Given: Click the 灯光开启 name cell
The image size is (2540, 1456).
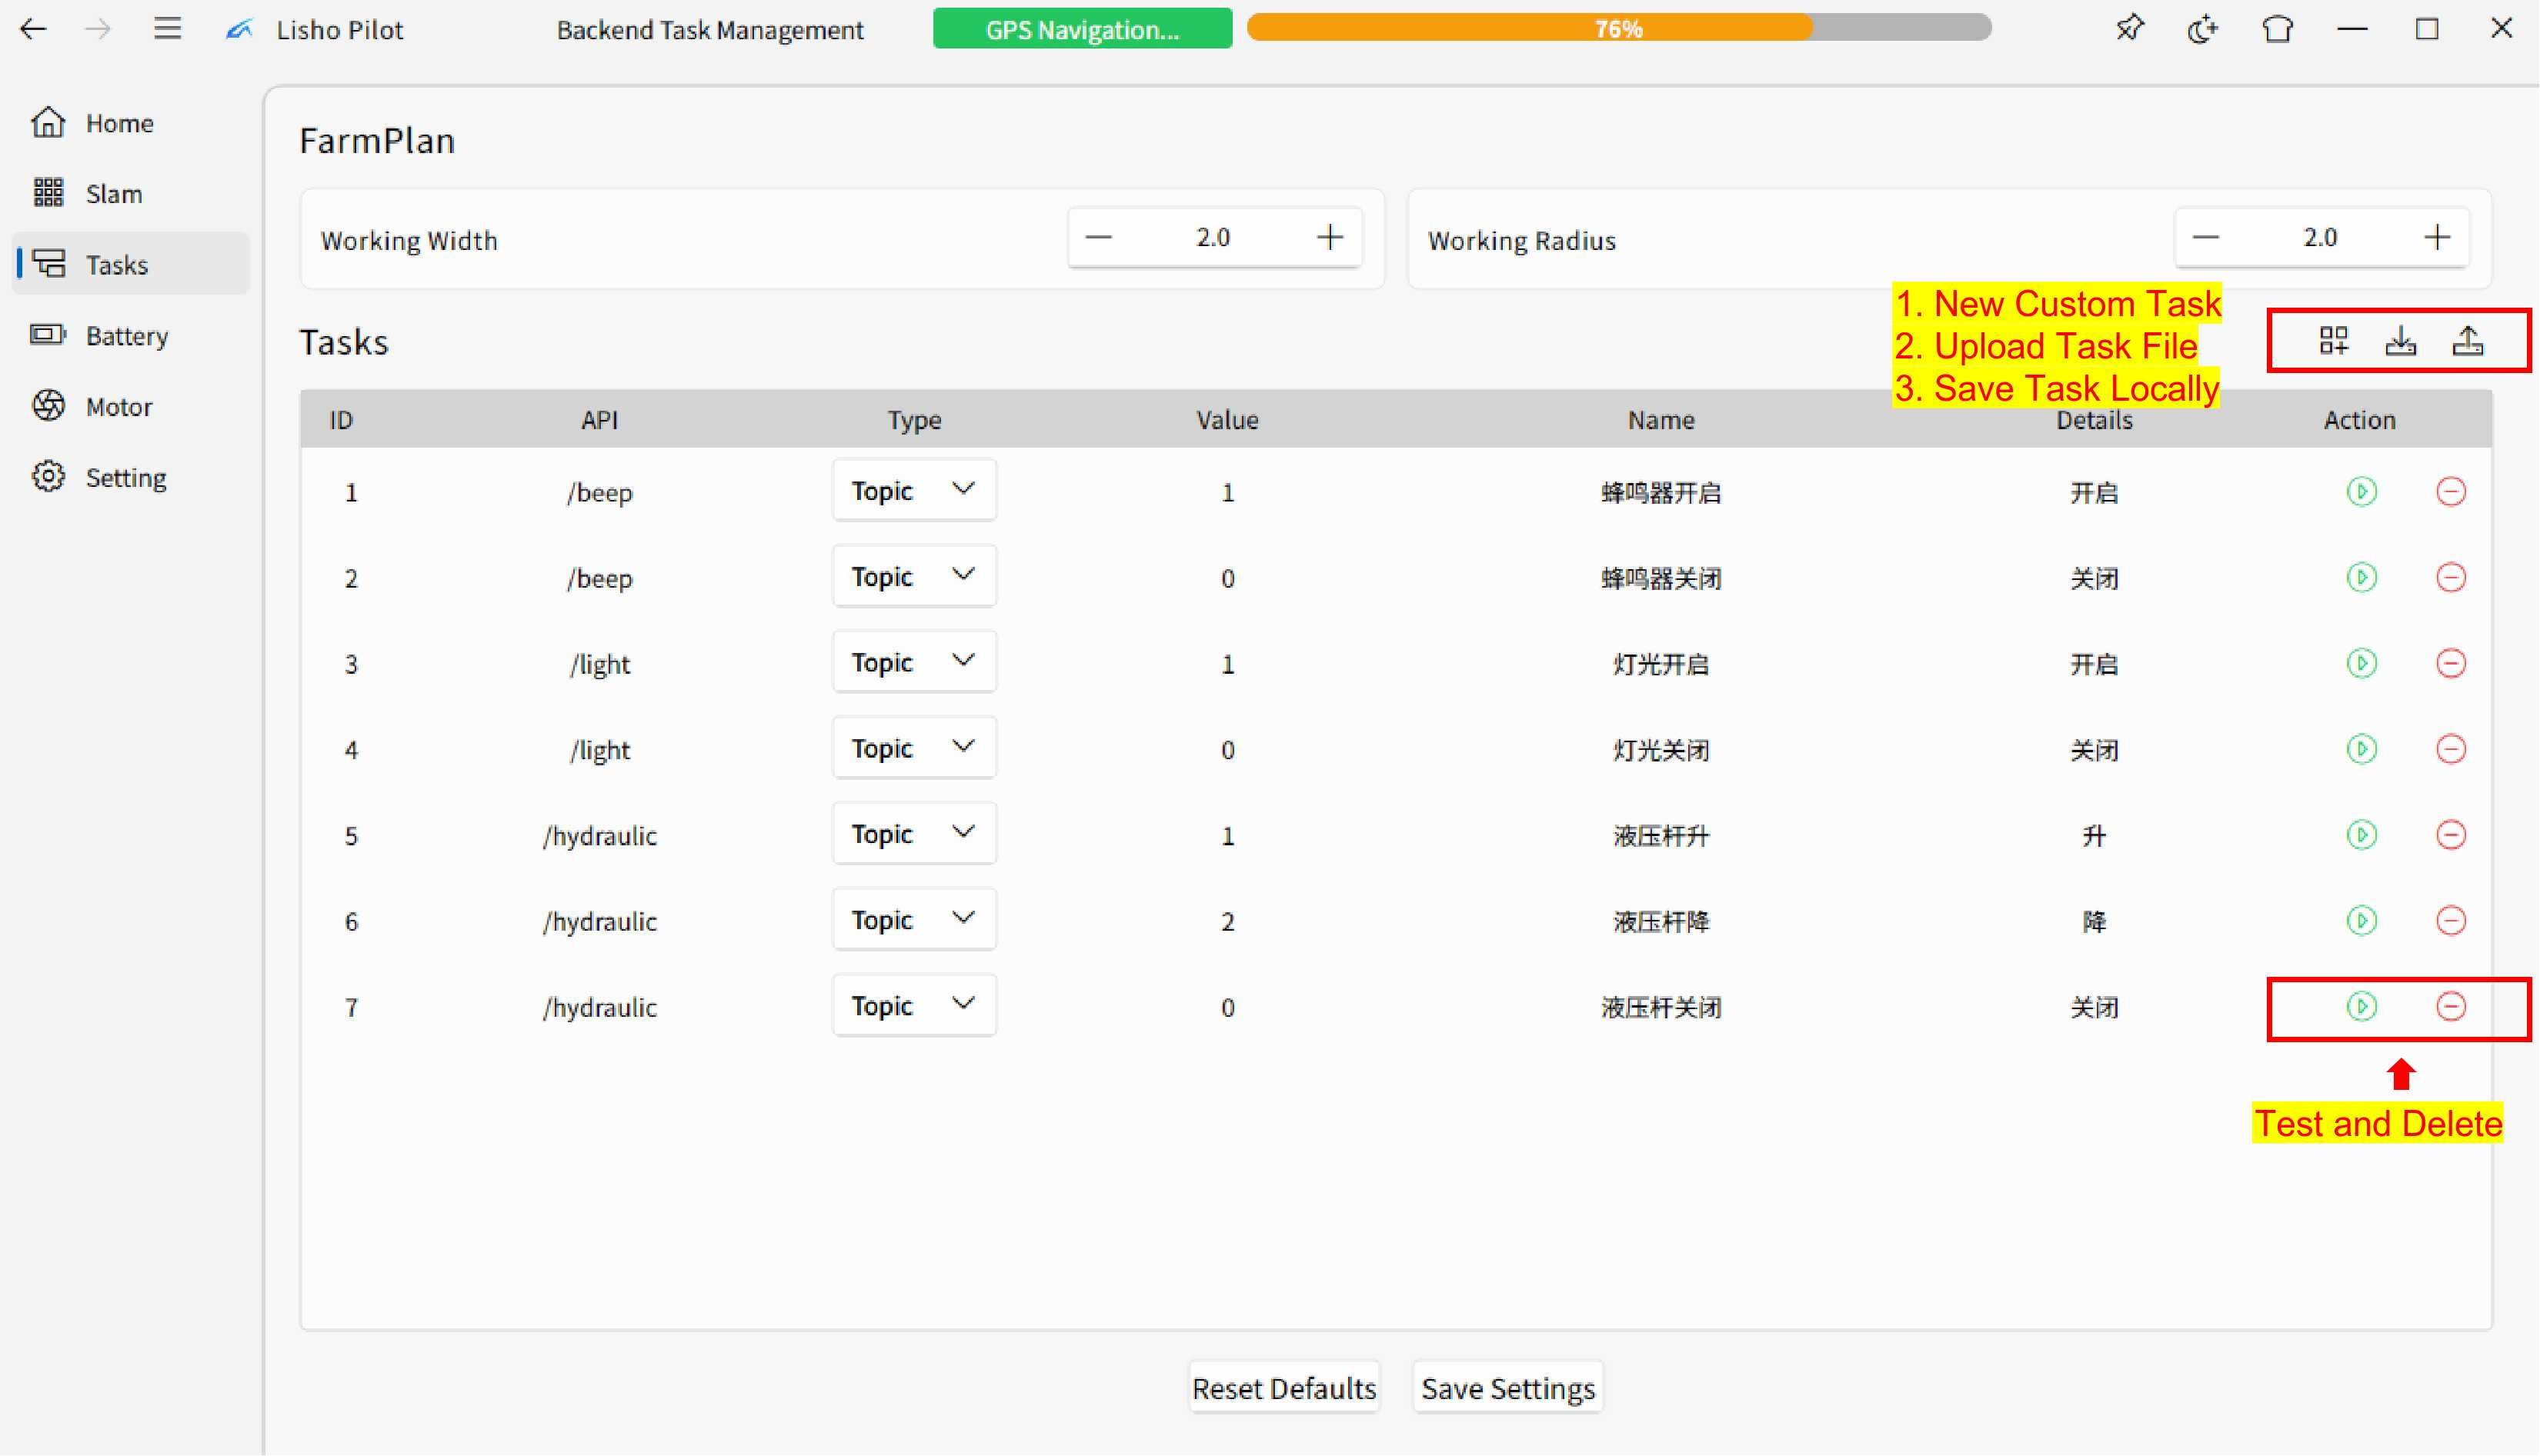Looking at the screenshot, I should click(1661, 664).
